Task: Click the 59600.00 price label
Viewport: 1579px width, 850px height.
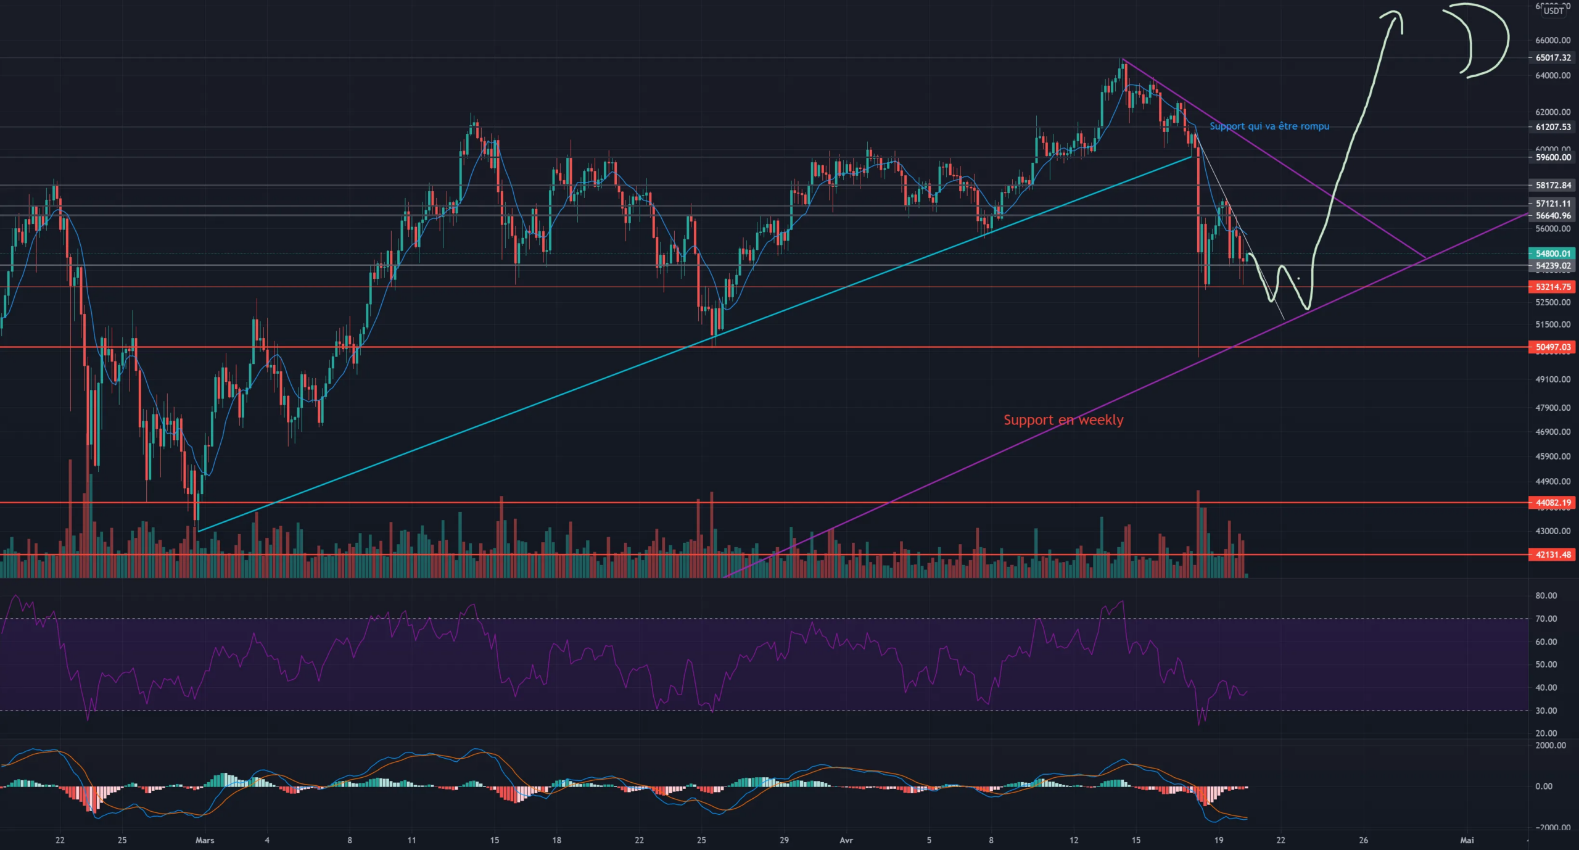Action: 1552,157
